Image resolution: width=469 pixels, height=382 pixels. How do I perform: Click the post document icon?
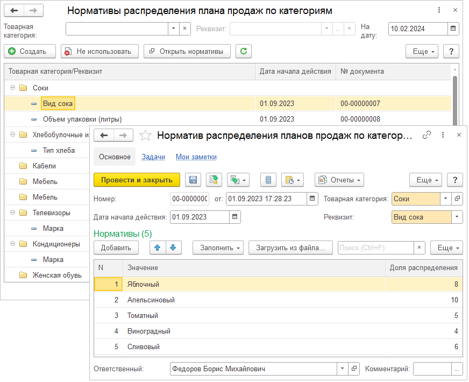(x=214, y=180)
